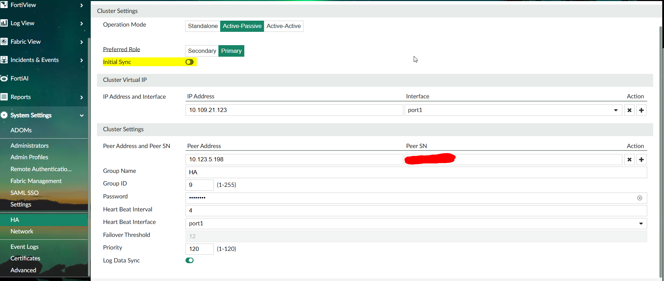Image resolution: width=664 pixels, height=281 pixels.
Task: Delete the peer address entry row
Action: 629,160
